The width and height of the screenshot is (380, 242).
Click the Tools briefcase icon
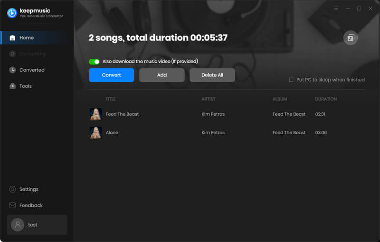pyautogui.click(x=12, y=86)
